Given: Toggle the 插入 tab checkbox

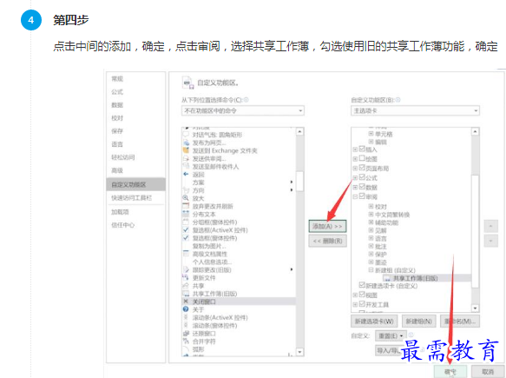Looking at the screenshot, I should (362, 149).
